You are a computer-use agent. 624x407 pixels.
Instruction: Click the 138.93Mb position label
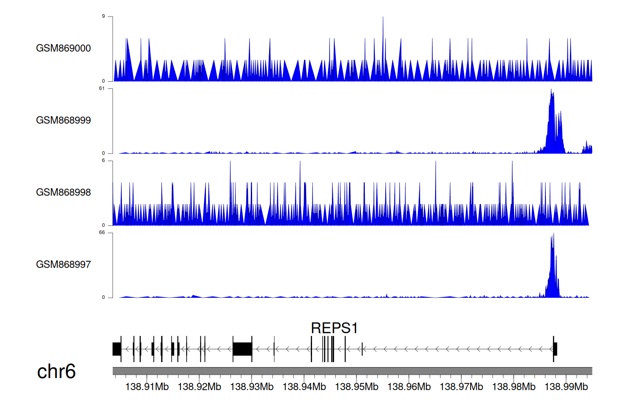click(x=252, y=387)
